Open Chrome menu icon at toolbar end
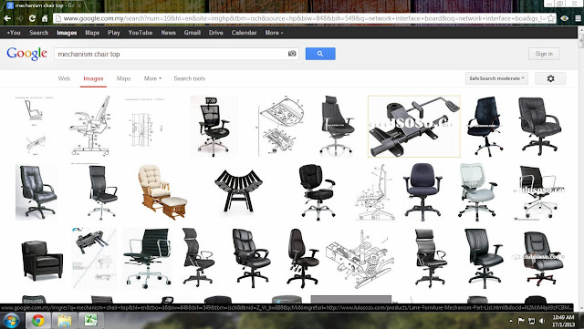Screen dimensions: 584x329 click(578, 18)
